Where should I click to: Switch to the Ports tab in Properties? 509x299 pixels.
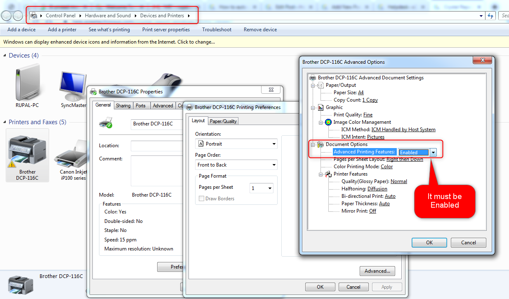tap(141, 106)
